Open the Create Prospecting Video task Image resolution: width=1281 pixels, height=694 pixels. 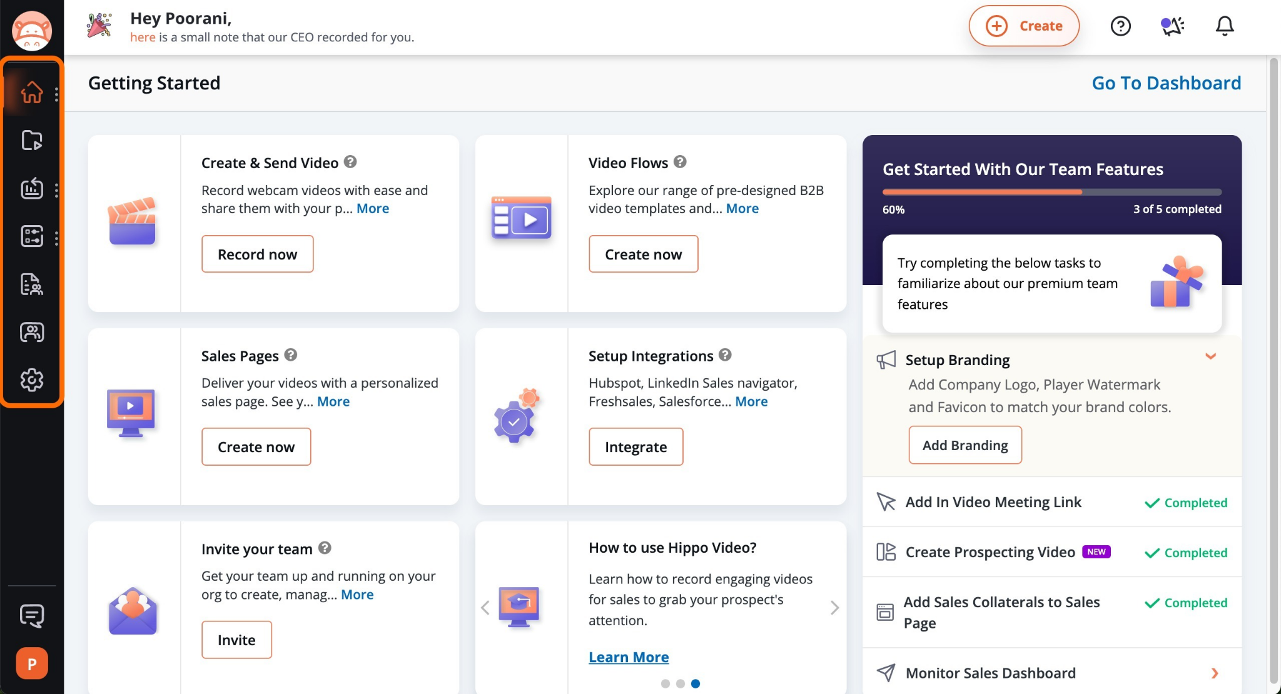(x=1052, y=552)
